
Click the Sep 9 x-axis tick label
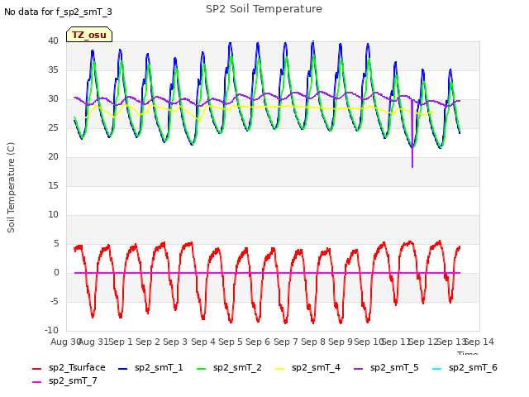coord(340,342)
